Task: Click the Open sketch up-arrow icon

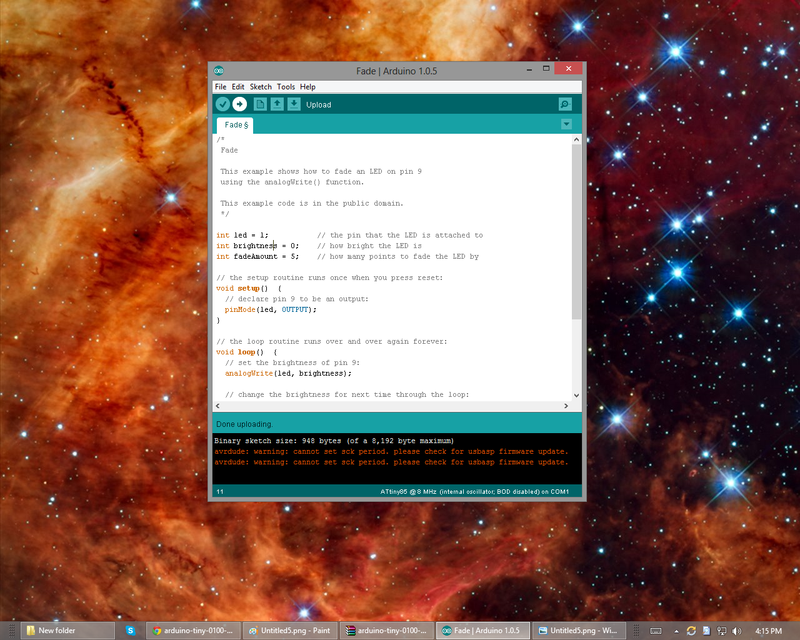Action: [x=277, y=104]
